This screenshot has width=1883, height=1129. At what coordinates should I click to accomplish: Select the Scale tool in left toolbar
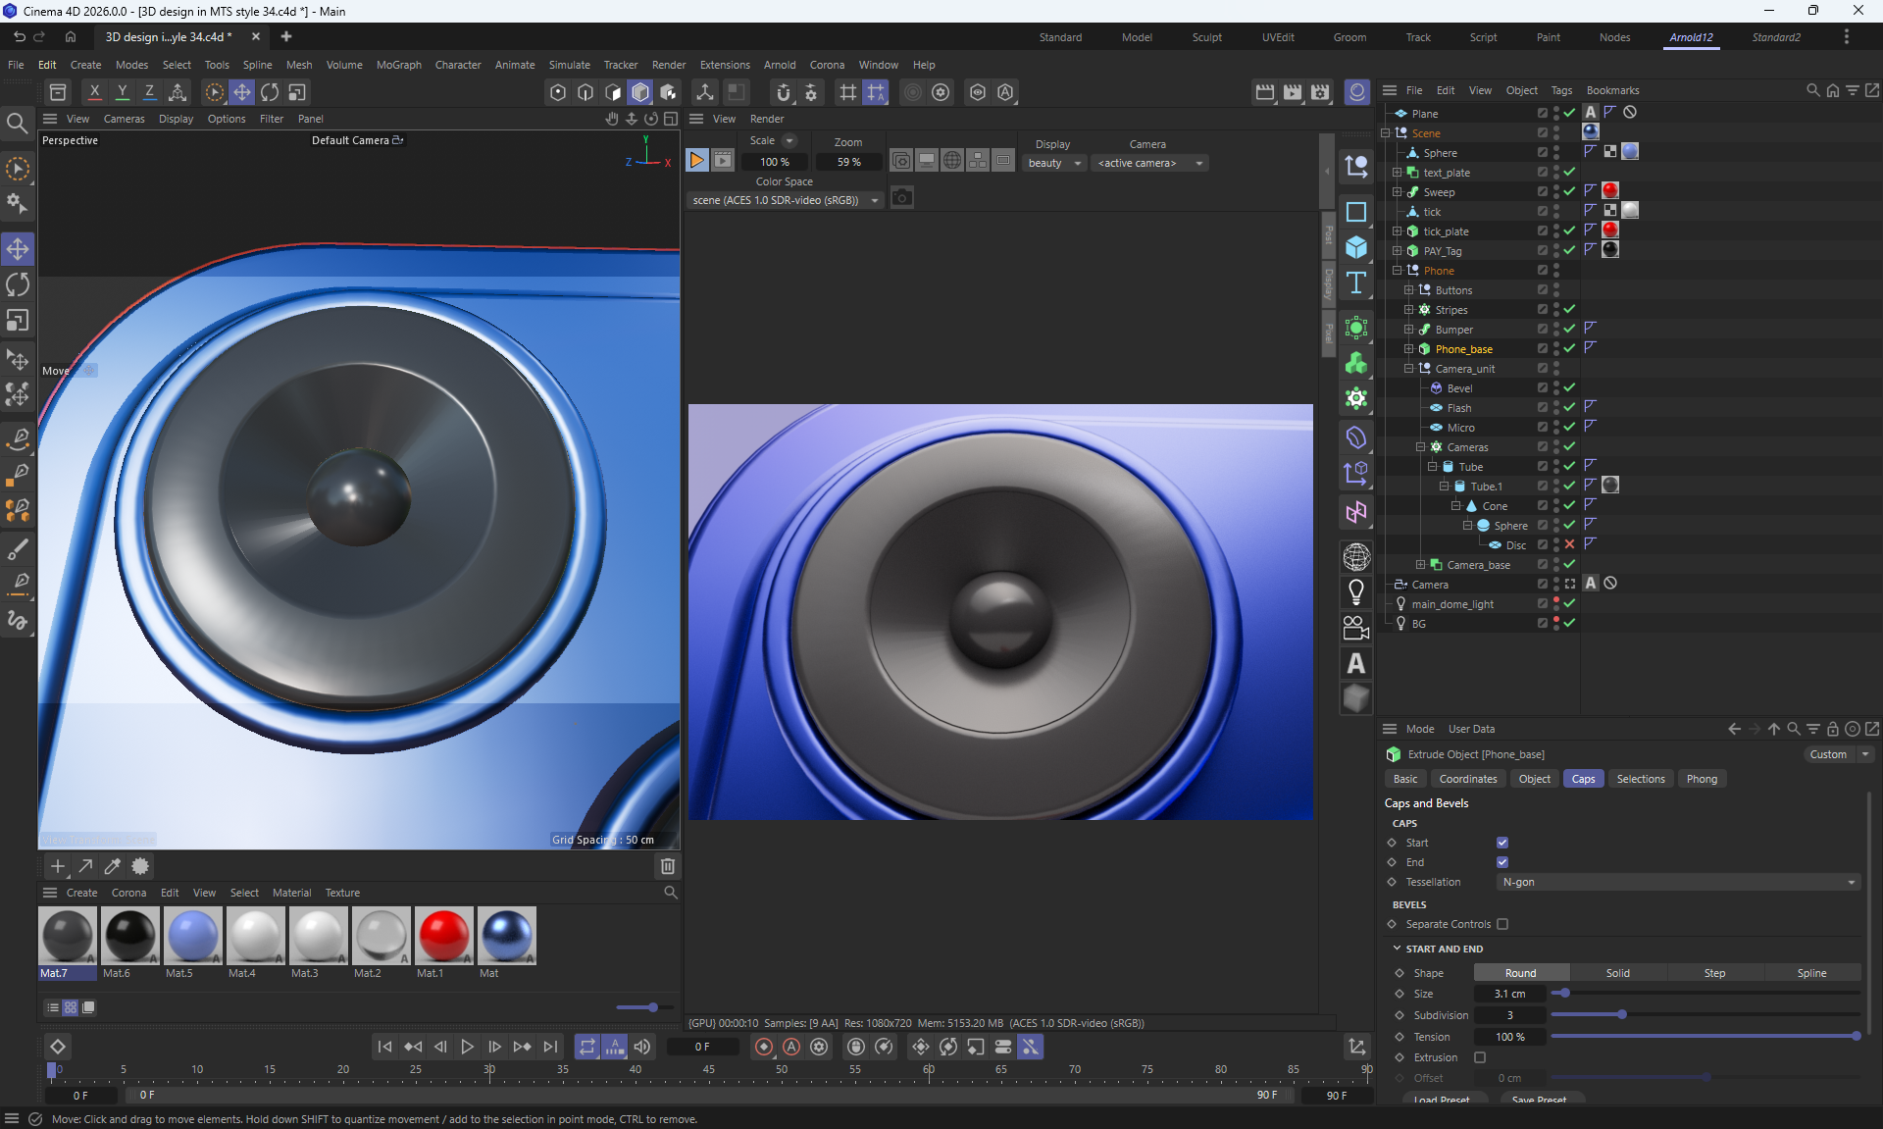pyautogui.click(x=18, y=321)
